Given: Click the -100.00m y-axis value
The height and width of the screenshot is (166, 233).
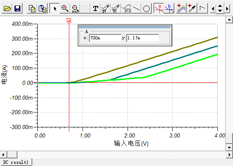Looking at the screenshot, I should click(21, 98).
